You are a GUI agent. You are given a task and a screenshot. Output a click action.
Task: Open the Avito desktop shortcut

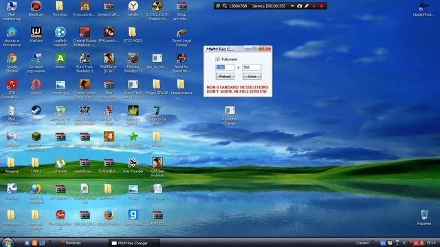(60, 61)
